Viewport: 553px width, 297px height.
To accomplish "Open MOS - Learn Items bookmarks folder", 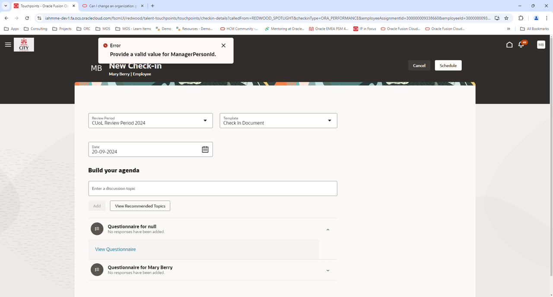I will 133,29.
